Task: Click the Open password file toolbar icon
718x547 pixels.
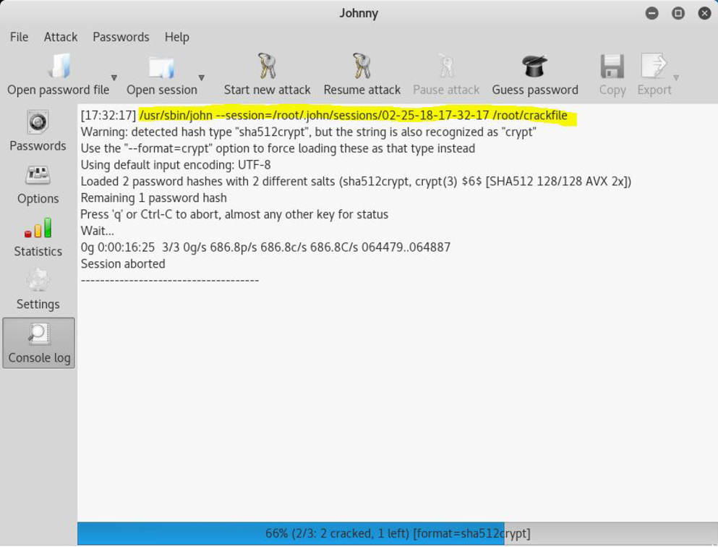Action: pos(59,67)
